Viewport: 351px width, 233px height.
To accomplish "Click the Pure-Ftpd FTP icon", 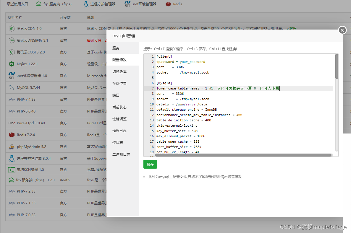I will (12, 123).
